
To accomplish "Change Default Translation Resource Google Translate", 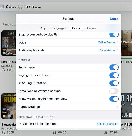I will coord(68,124).
